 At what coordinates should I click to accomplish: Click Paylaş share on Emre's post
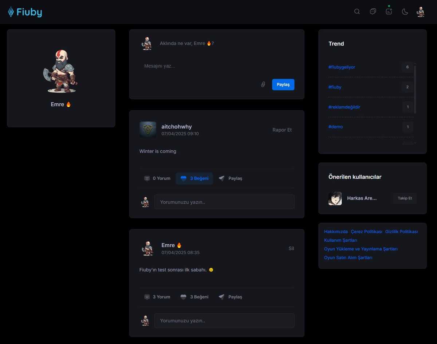click(x=230, y=297)
